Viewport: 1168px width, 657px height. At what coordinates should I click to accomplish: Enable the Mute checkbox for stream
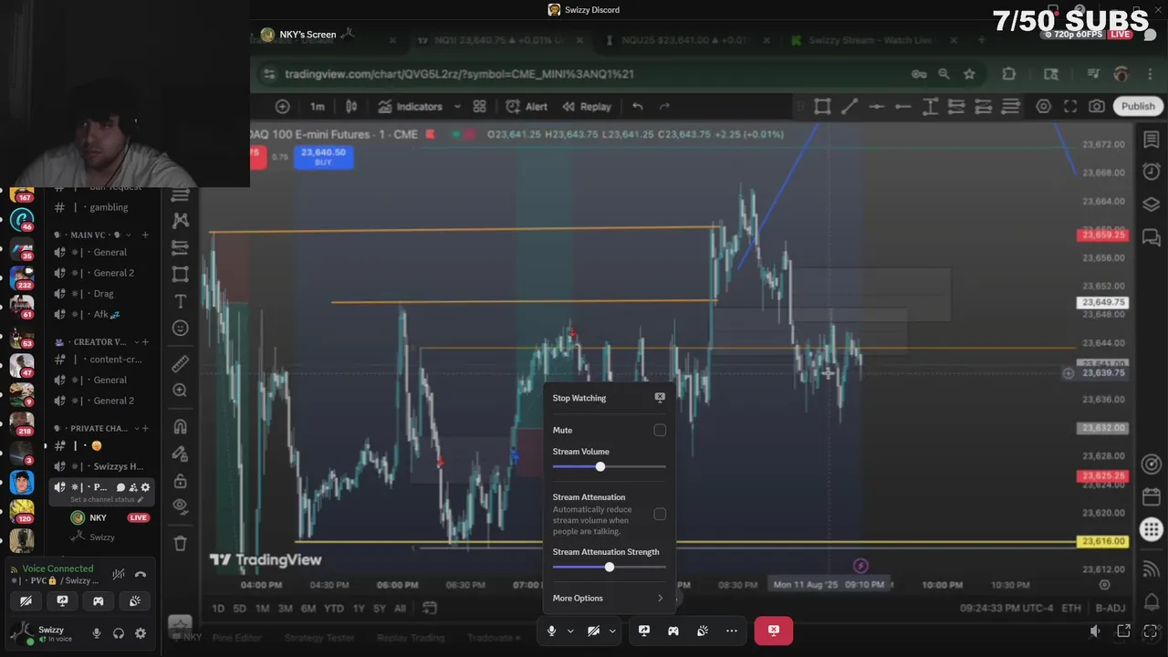click(x=660, y=430)
